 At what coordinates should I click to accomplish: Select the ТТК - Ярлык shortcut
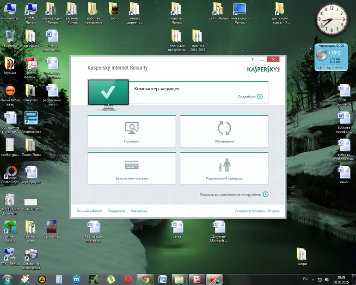[x=10, y=257]
